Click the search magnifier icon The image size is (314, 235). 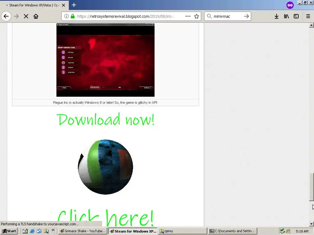pyautogui.click(x=209, y=16)
